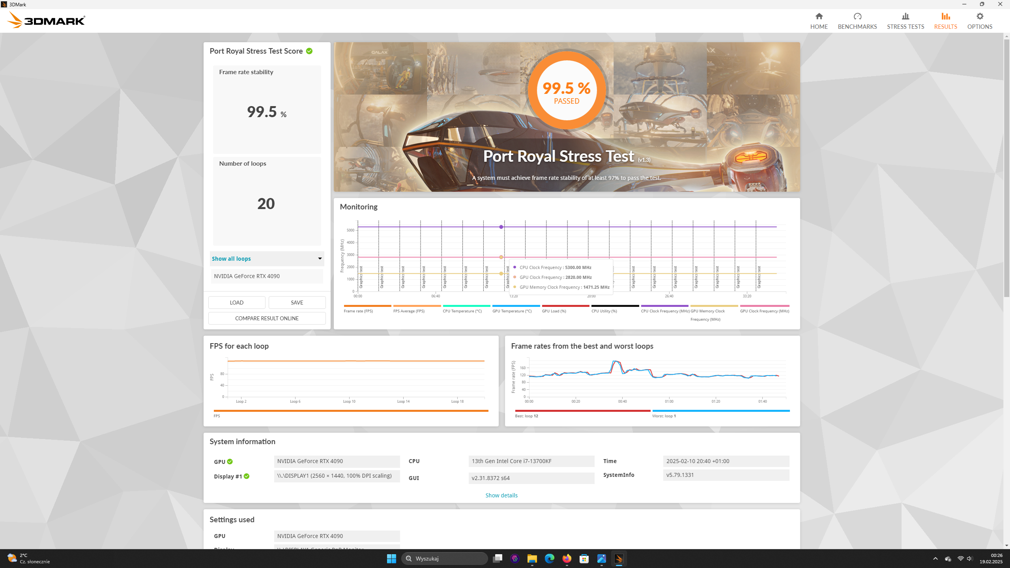Open File Explorer from the taskbar

click(x=532, y=559)
